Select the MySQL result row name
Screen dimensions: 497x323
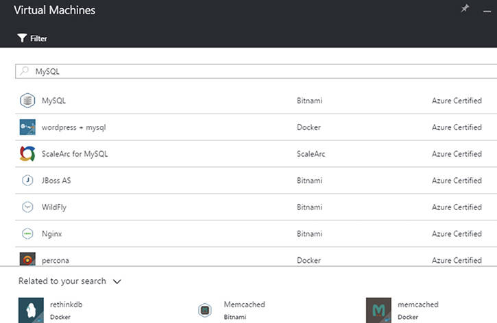point(53,101)
